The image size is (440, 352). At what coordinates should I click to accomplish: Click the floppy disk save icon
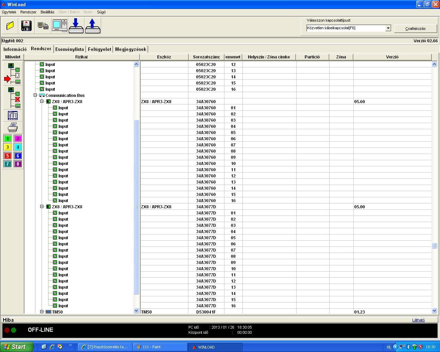pyautogui.click(x=26, y=26)
